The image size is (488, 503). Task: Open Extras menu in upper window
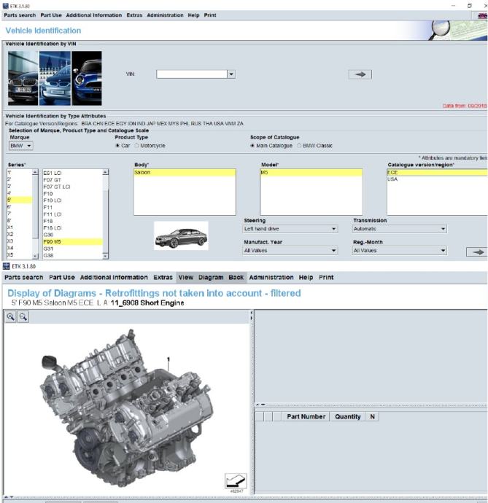(134, 15)
